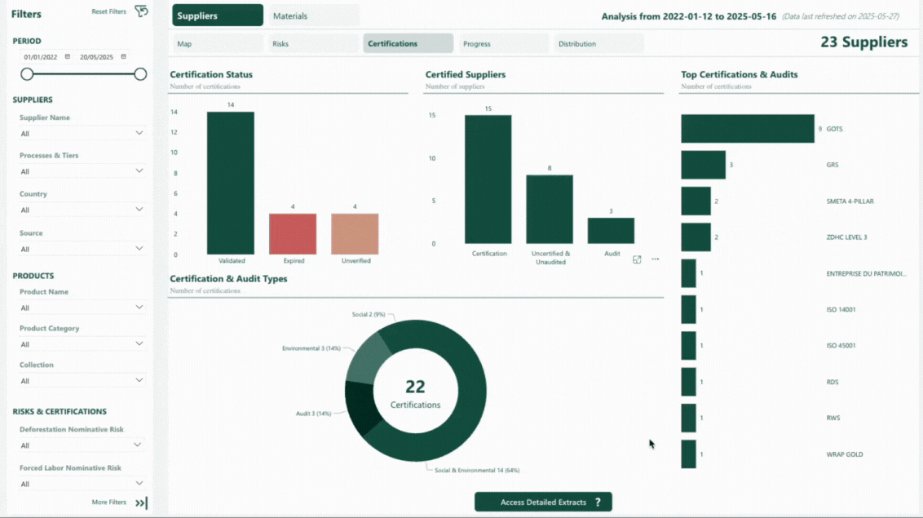Open the Risks sub-tab
The image size is (923, 518).
pyautogui.click(x=313, y=44)
